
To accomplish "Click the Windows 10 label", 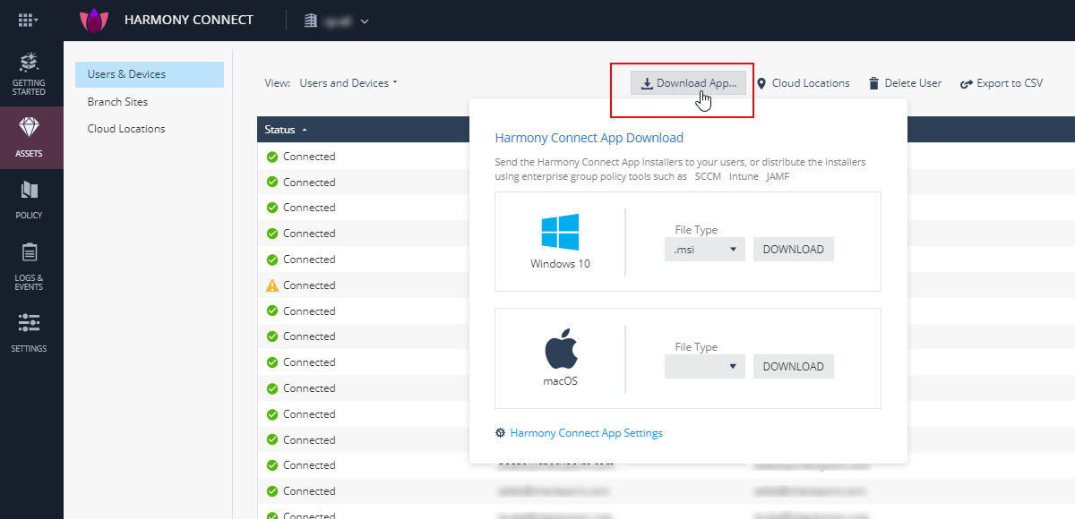I will pos(560,264).
